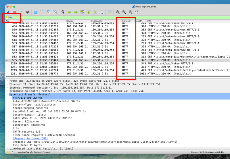Click the Find packet magnifier icon
This screenshot has height=159, width=230.
(x=63, y=12)
